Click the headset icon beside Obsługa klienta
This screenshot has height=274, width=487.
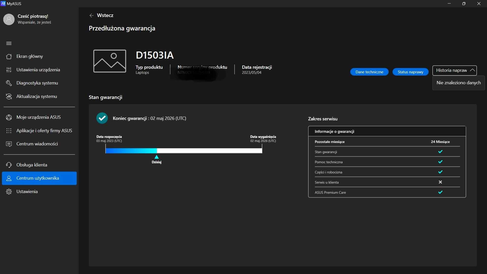(9, 165)
